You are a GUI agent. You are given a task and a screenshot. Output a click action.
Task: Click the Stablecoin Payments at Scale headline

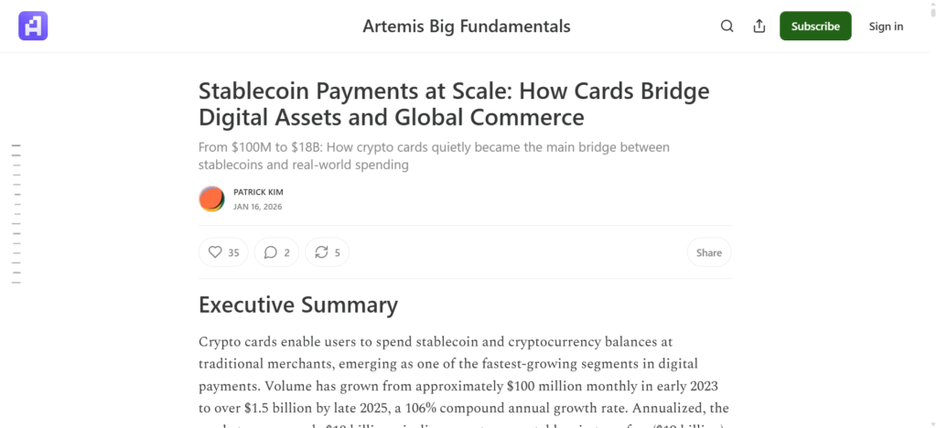454,104
